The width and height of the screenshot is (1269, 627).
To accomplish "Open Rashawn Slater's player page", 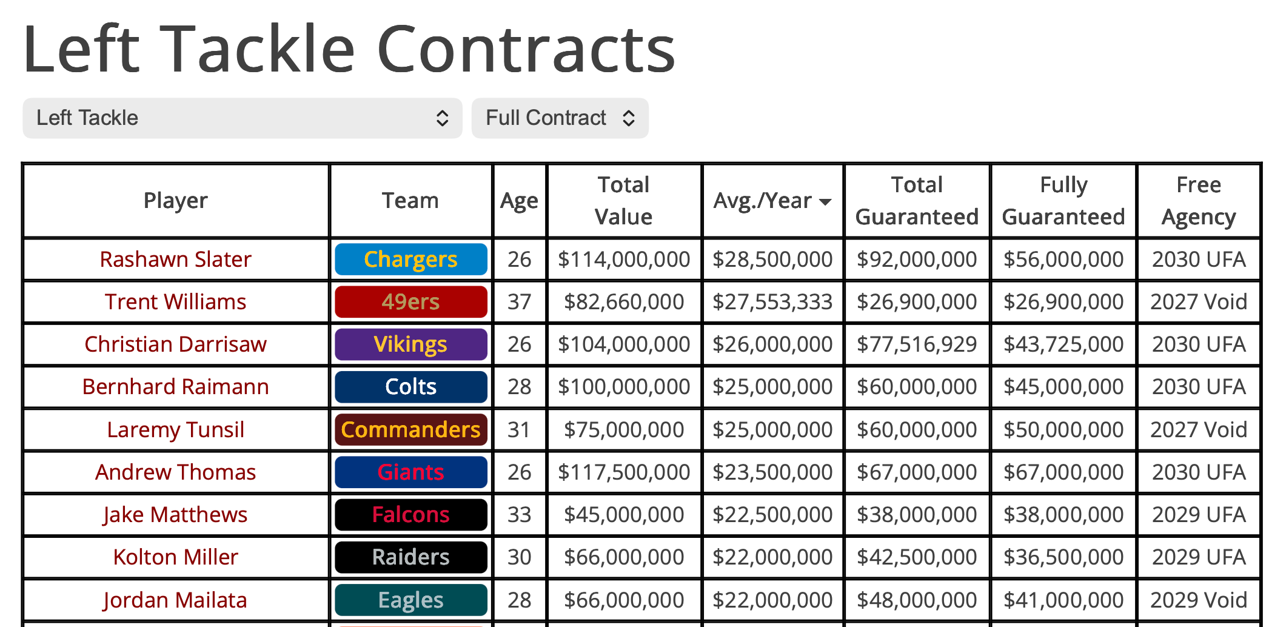I will pos(175,260).
